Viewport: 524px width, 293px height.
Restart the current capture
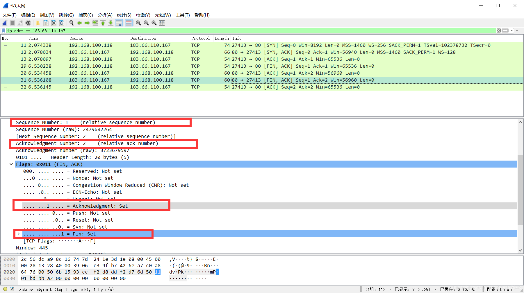[x=20, y=23]
